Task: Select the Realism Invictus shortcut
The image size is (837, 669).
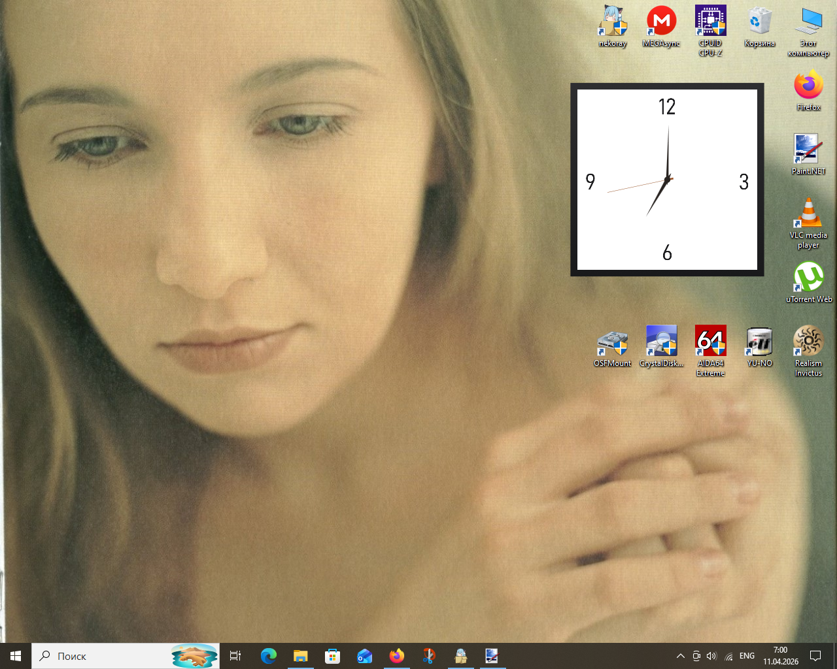Action: tap(808, 342)
